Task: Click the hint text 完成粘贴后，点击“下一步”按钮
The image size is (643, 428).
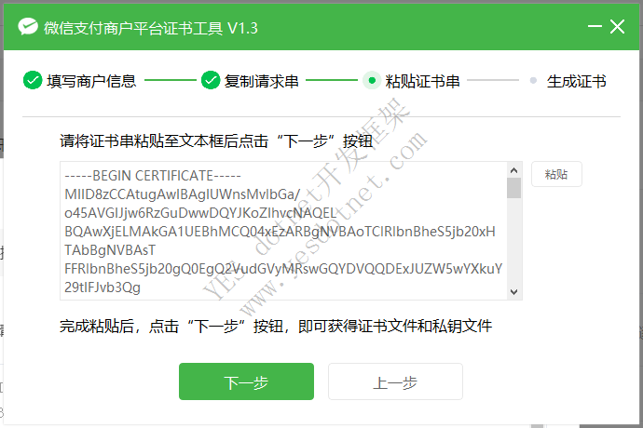Action: click(171, 326)
